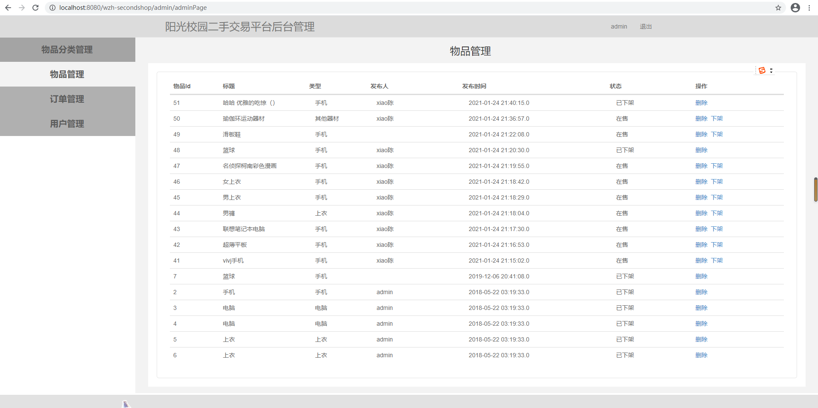Click the title 瑜伽环运动器材
The image size is (818, 408).
pyautogui.click(x=244, y=119)
